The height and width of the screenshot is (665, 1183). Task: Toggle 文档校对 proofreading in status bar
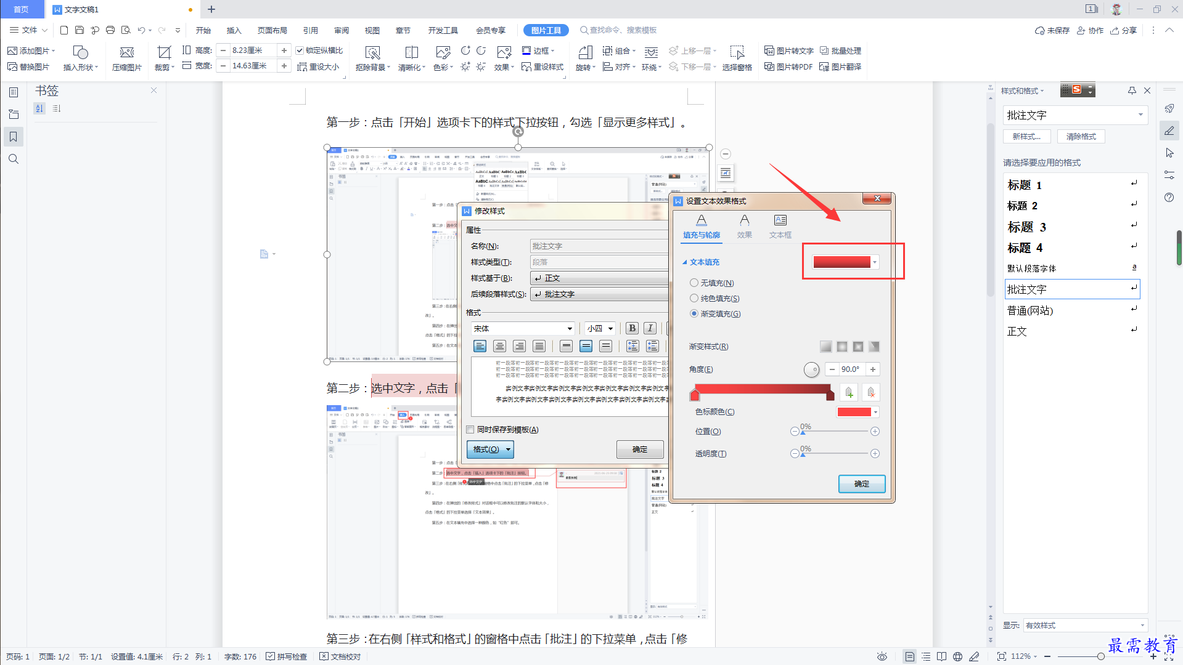point(340,656)
